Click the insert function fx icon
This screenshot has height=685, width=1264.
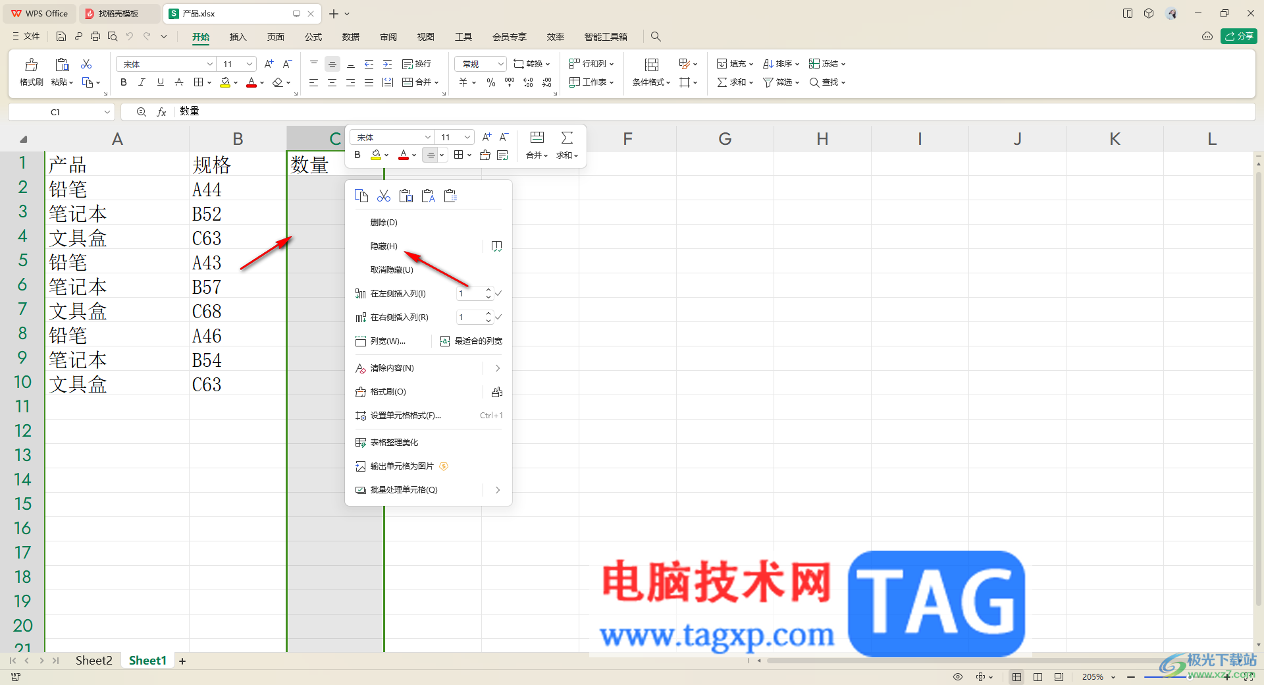pyautogui.click(x=161, y=112)
